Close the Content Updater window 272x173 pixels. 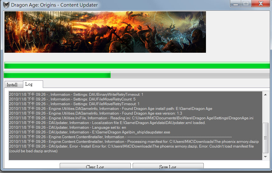coord(261,4)
